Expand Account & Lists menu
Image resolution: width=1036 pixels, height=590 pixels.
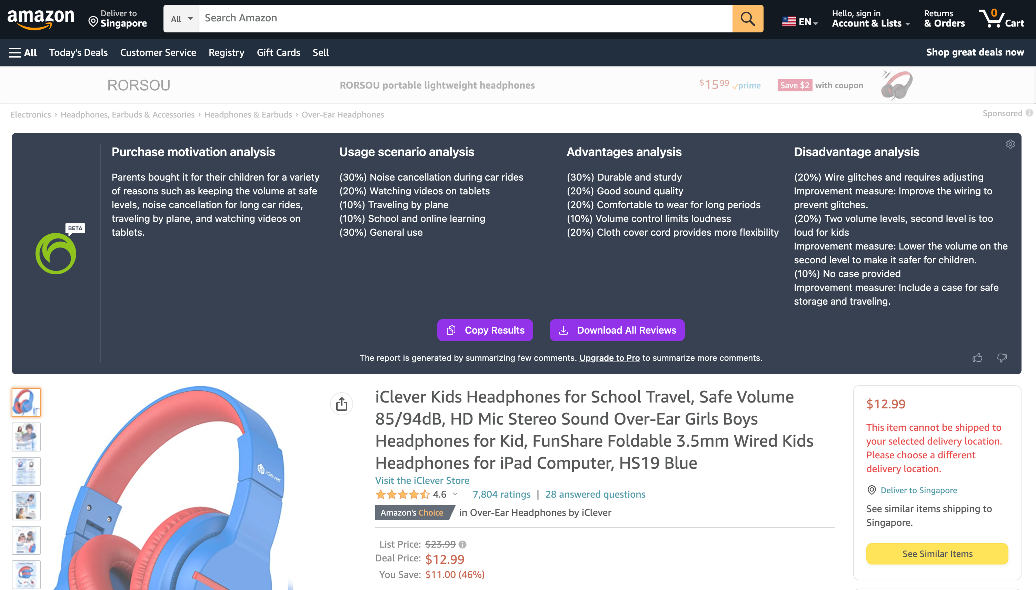871,19
